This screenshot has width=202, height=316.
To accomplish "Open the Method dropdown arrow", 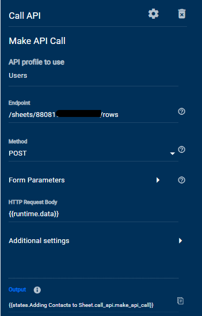I will (172, 153).
